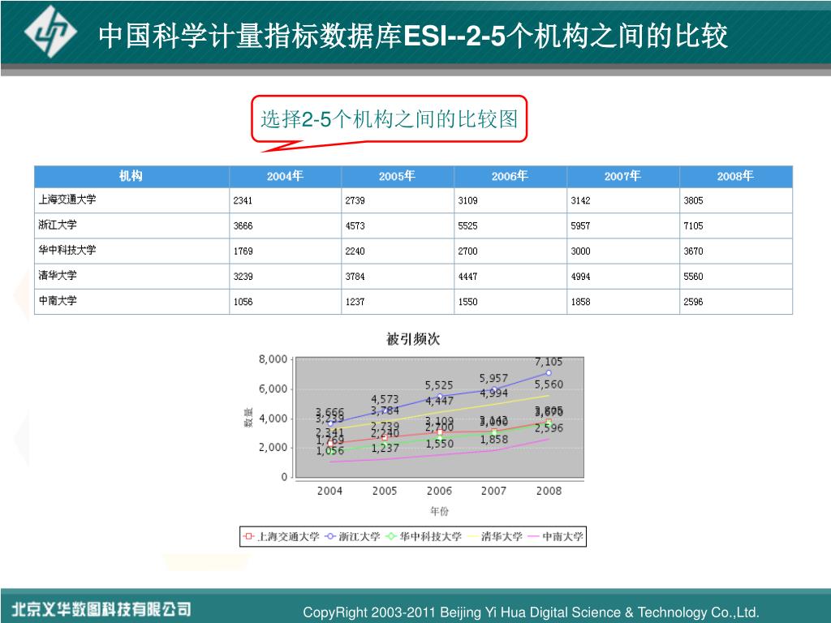Click the 年份 axis title
This screenshot has width=831, height=623.
(x=439, y=511)
